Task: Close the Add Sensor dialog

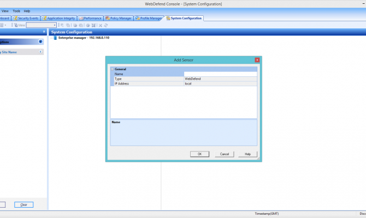Action: click(257, 60)
